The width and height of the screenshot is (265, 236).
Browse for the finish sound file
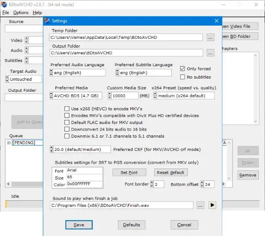point(200,205)
